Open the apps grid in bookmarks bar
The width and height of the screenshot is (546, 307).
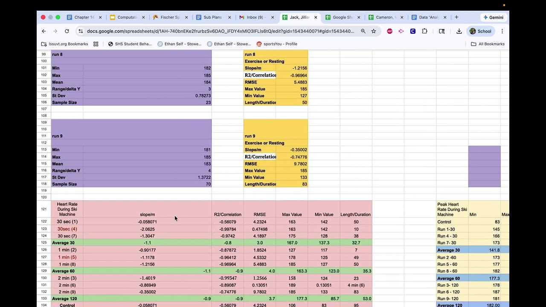click(x=96, y=44)
